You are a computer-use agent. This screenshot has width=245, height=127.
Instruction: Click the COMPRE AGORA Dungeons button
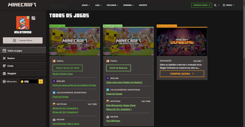pos(182,74)
